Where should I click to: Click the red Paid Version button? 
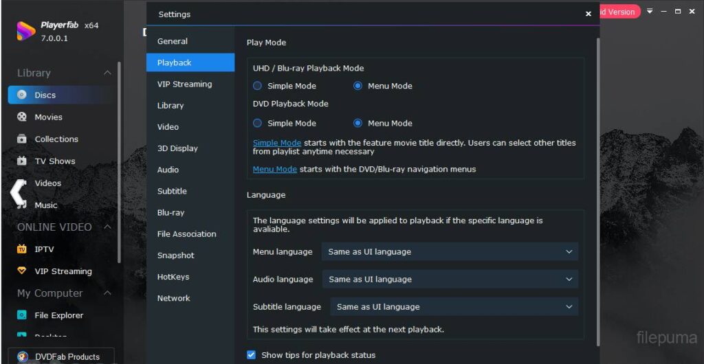619,12
